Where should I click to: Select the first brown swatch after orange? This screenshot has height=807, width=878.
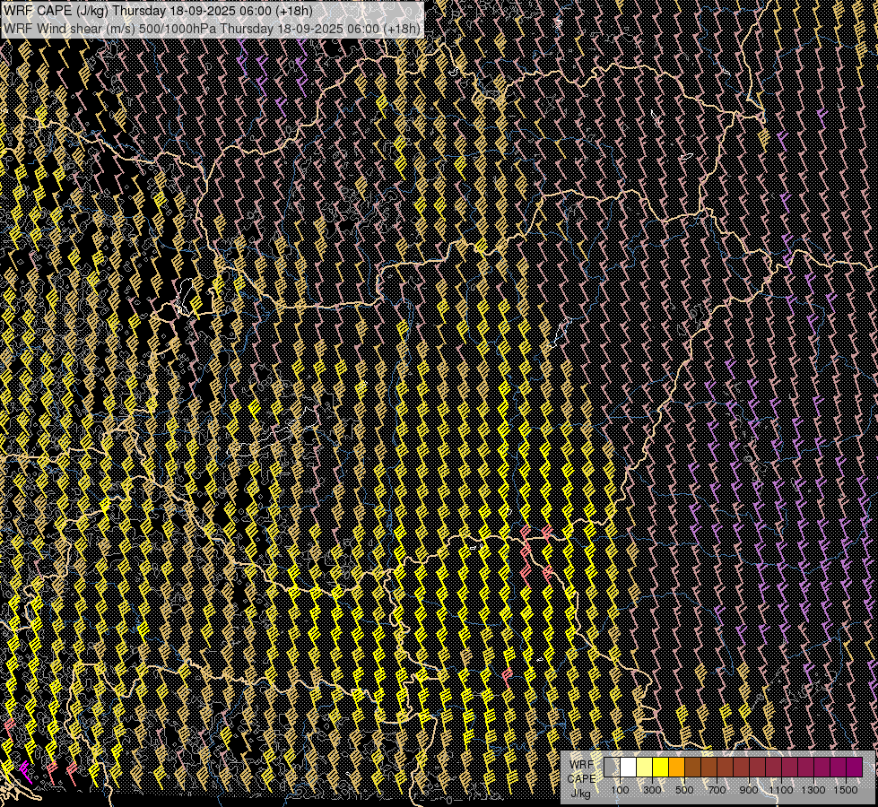pos(693,768)
